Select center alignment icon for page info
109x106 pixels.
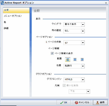75,60
